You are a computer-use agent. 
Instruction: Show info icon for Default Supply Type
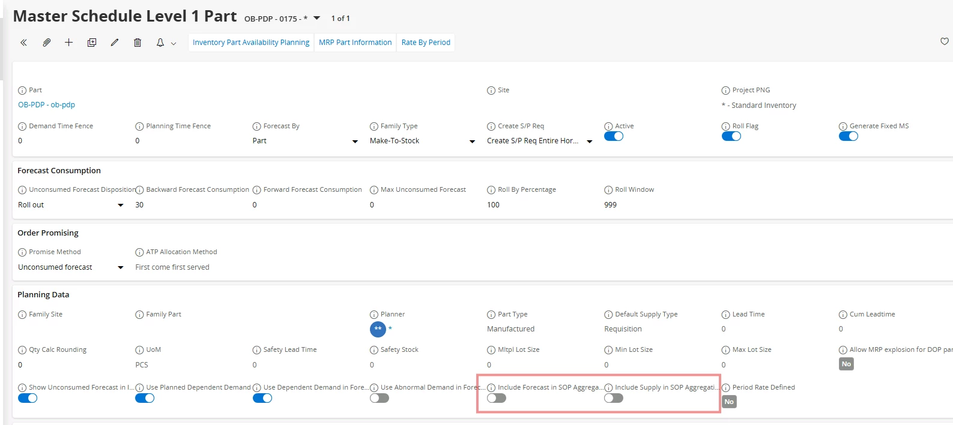coord(608,315)
